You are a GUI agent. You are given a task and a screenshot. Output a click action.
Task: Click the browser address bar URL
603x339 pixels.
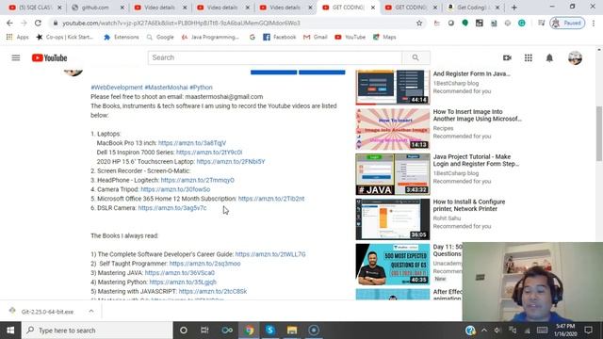[181, 23]
